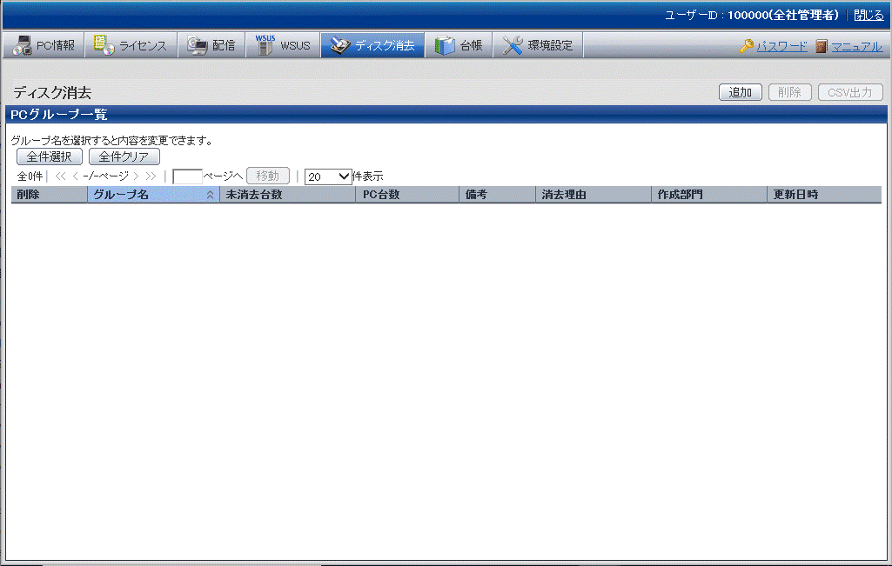This screenshot has width=892, height=566.
Task: Click the 未消去台数 column header
Action: (x=288, y=195)
